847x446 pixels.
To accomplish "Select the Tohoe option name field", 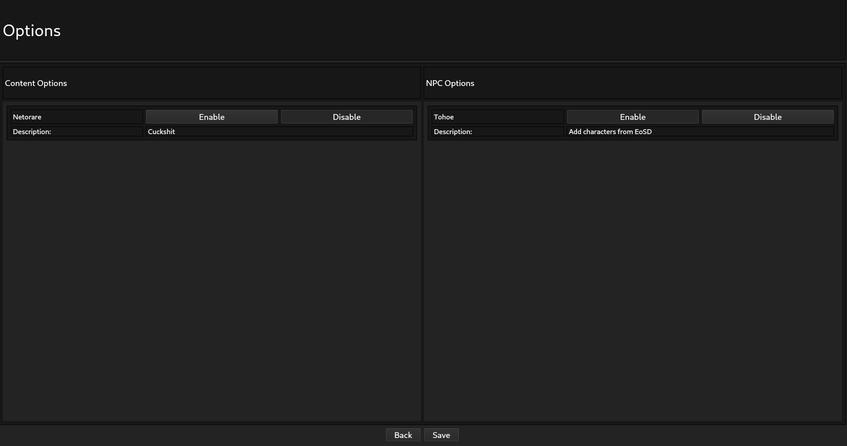I will (x=497, y=117).
